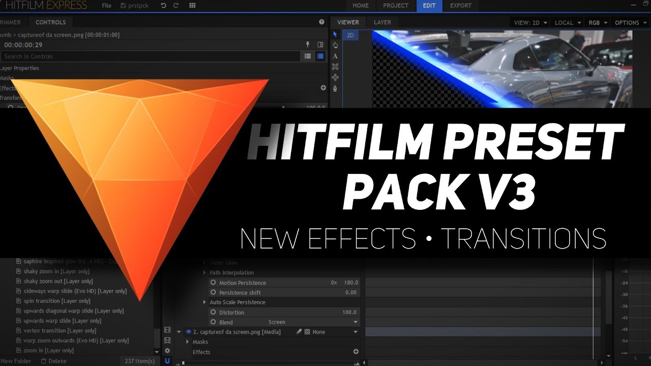
Task: Toggle keyframing for Motion Persistence
Action: 214,283
